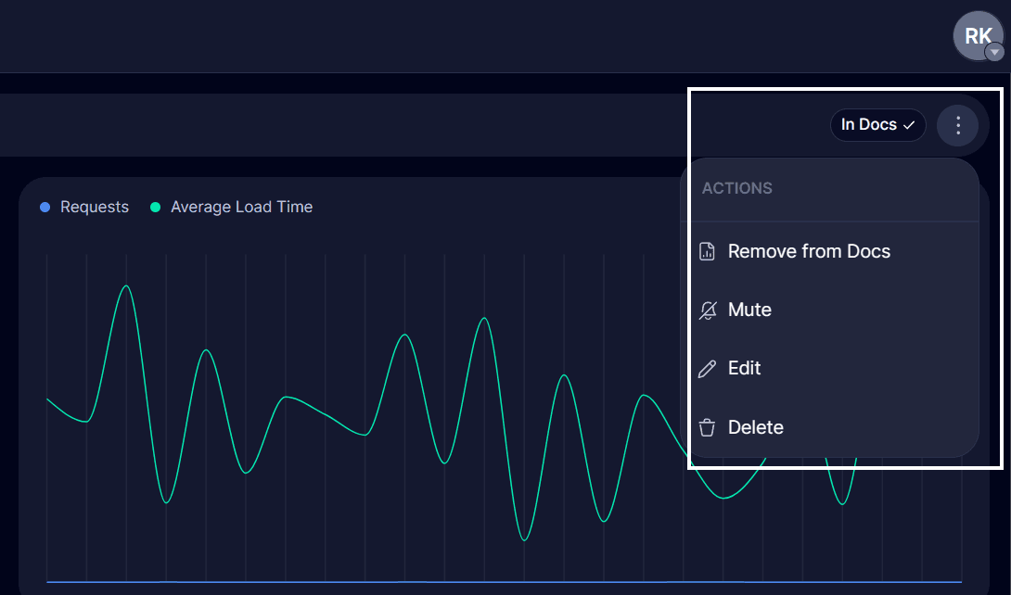The height and width of the screenshot is (595, 1011).
Task: Click the trash can icon beside Delete
Action: coord(707,427)
